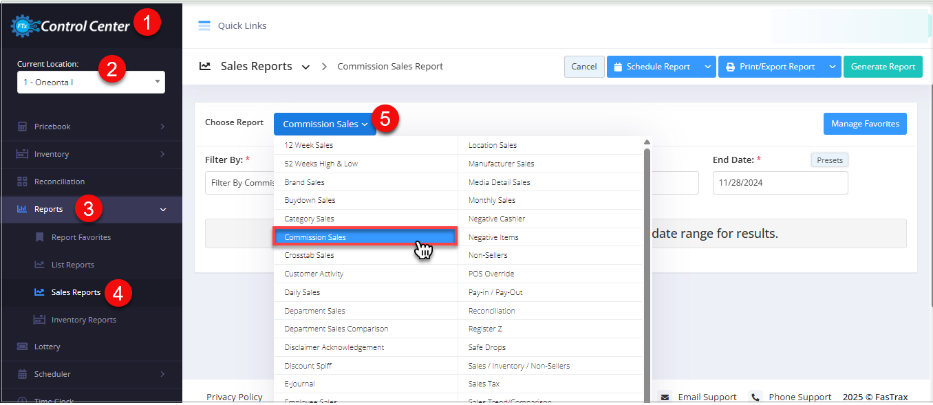Viewport: 933px width, 405px height.
Task: Open the Current Location dropdown
Action: pos(91,82)
